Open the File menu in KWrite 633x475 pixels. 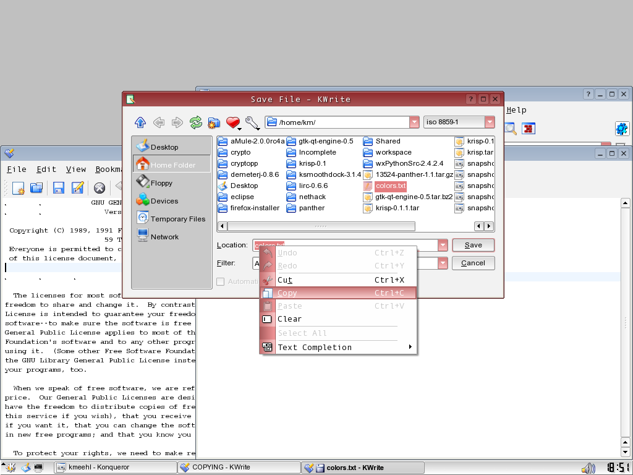pyautogui.click(x=17, y=169)
